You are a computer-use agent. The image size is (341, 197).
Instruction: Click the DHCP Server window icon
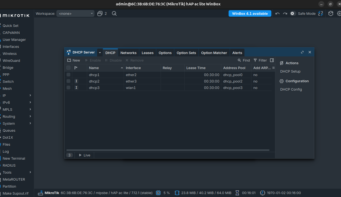(x=69, y=52)
